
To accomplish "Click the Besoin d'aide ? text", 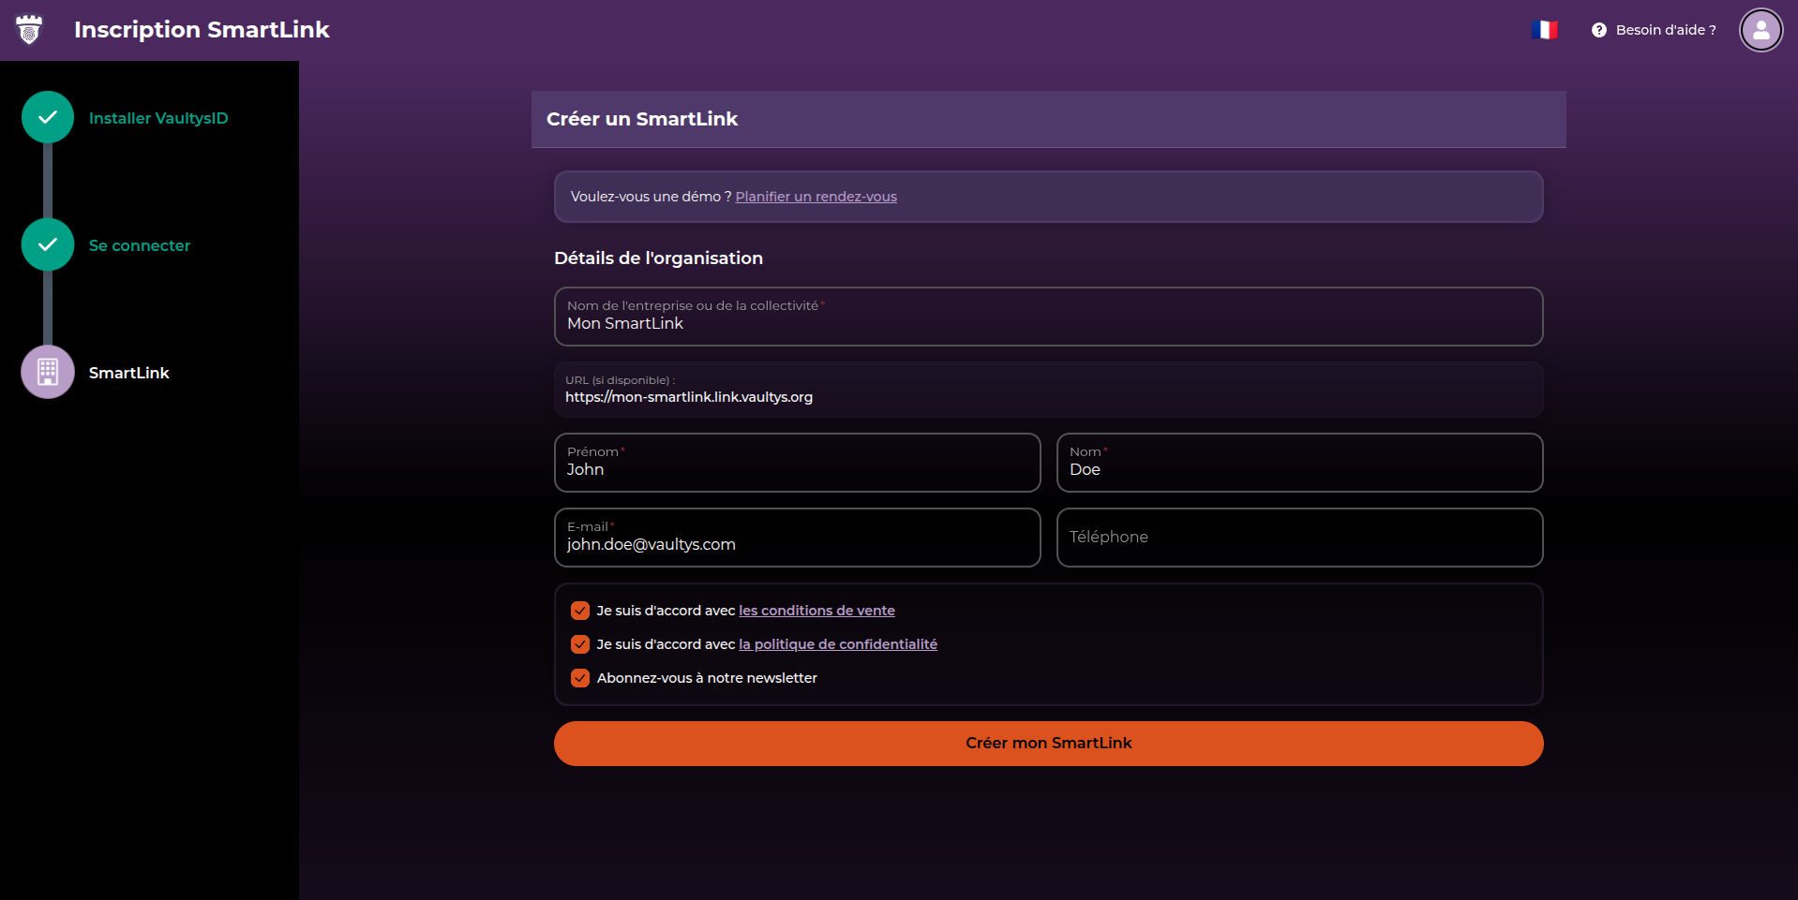I will pos(1665,30).
